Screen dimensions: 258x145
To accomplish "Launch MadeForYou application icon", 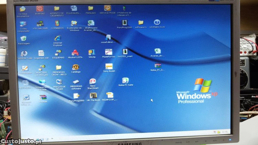I will click(x=109, y=52).
